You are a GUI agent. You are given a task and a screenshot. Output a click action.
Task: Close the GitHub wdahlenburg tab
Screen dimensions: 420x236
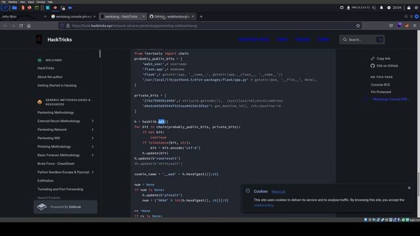pyautogui.click(x=193, y=16)
